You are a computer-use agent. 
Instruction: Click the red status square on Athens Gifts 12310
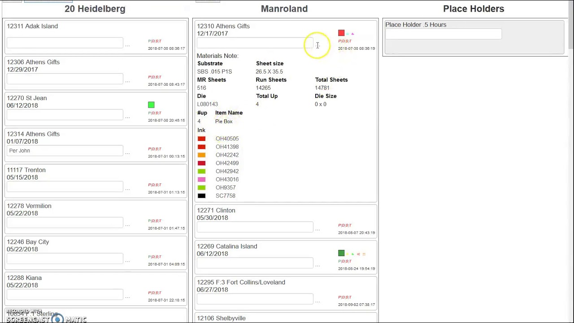pos(341,33)
